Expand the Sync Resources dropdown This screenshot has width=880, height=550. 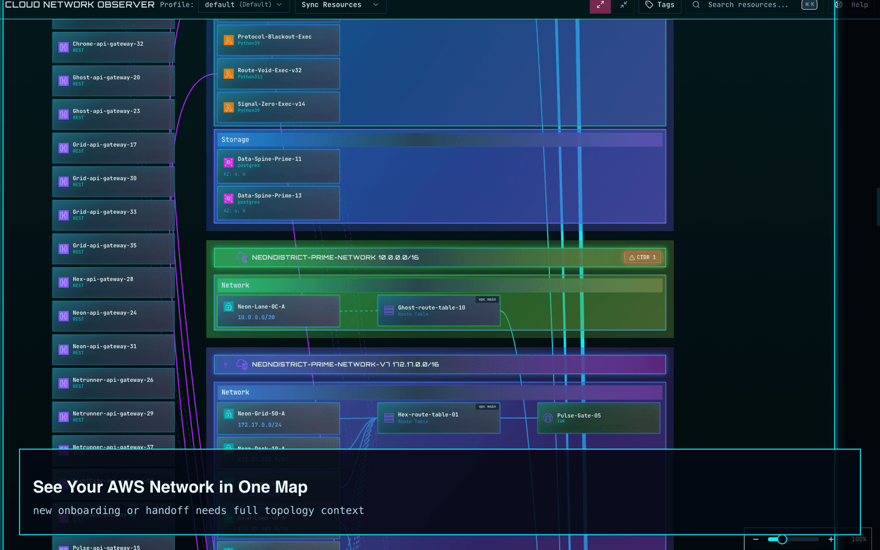[x=340, y=5]
